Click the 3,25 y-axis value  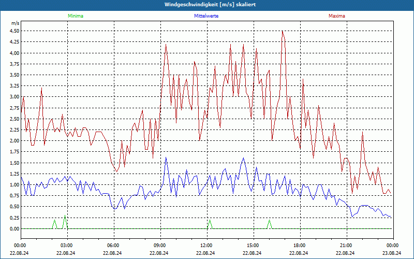[x=14, y=86]
